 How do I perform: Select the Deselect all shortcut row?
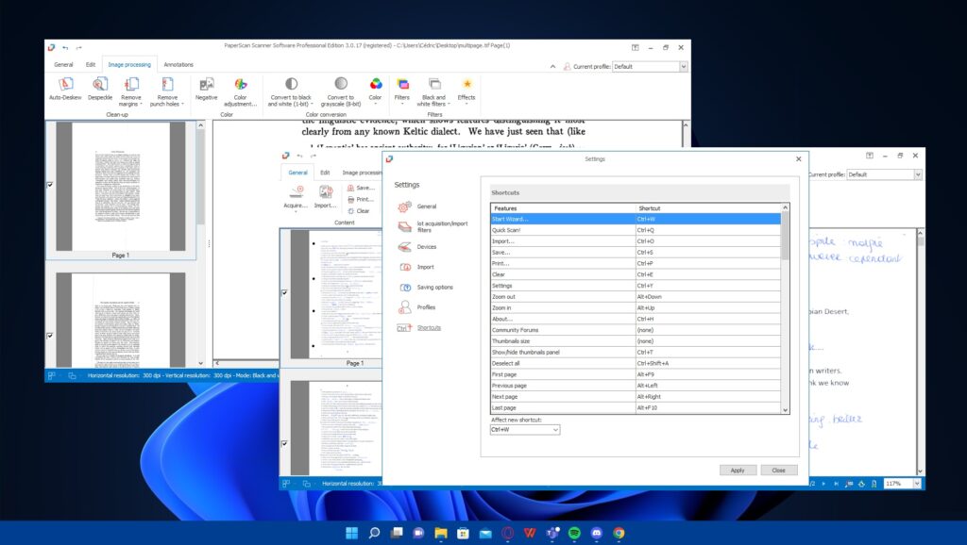(x=636, y=363)
